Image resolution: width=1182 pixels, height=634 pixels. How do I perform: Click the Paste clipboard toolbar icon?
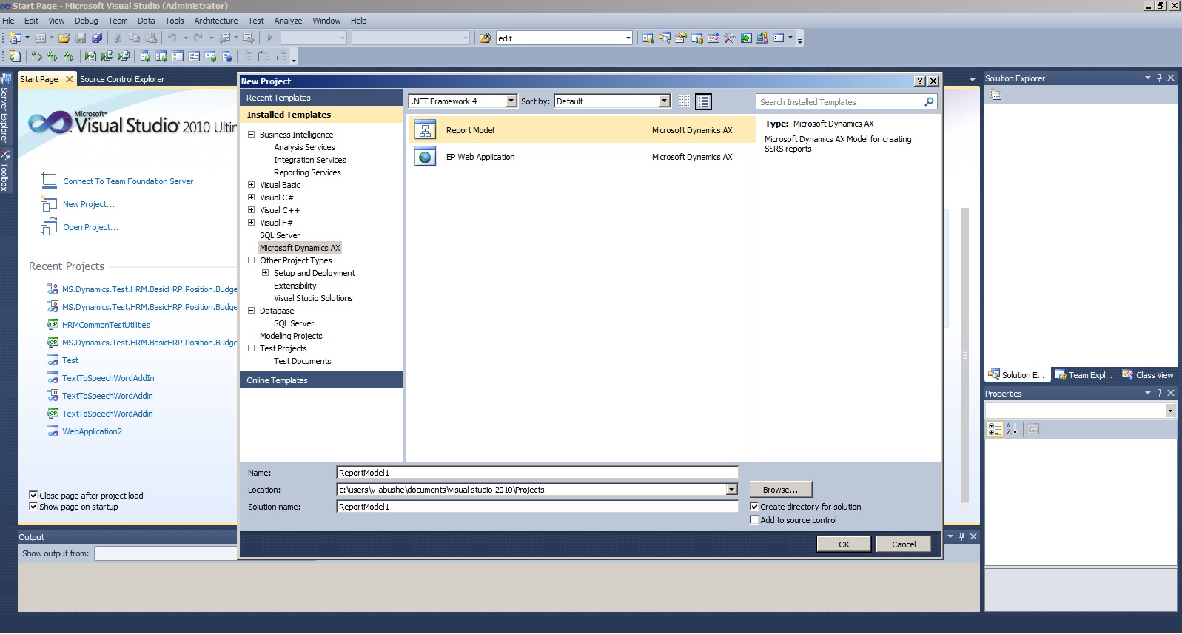151,38
